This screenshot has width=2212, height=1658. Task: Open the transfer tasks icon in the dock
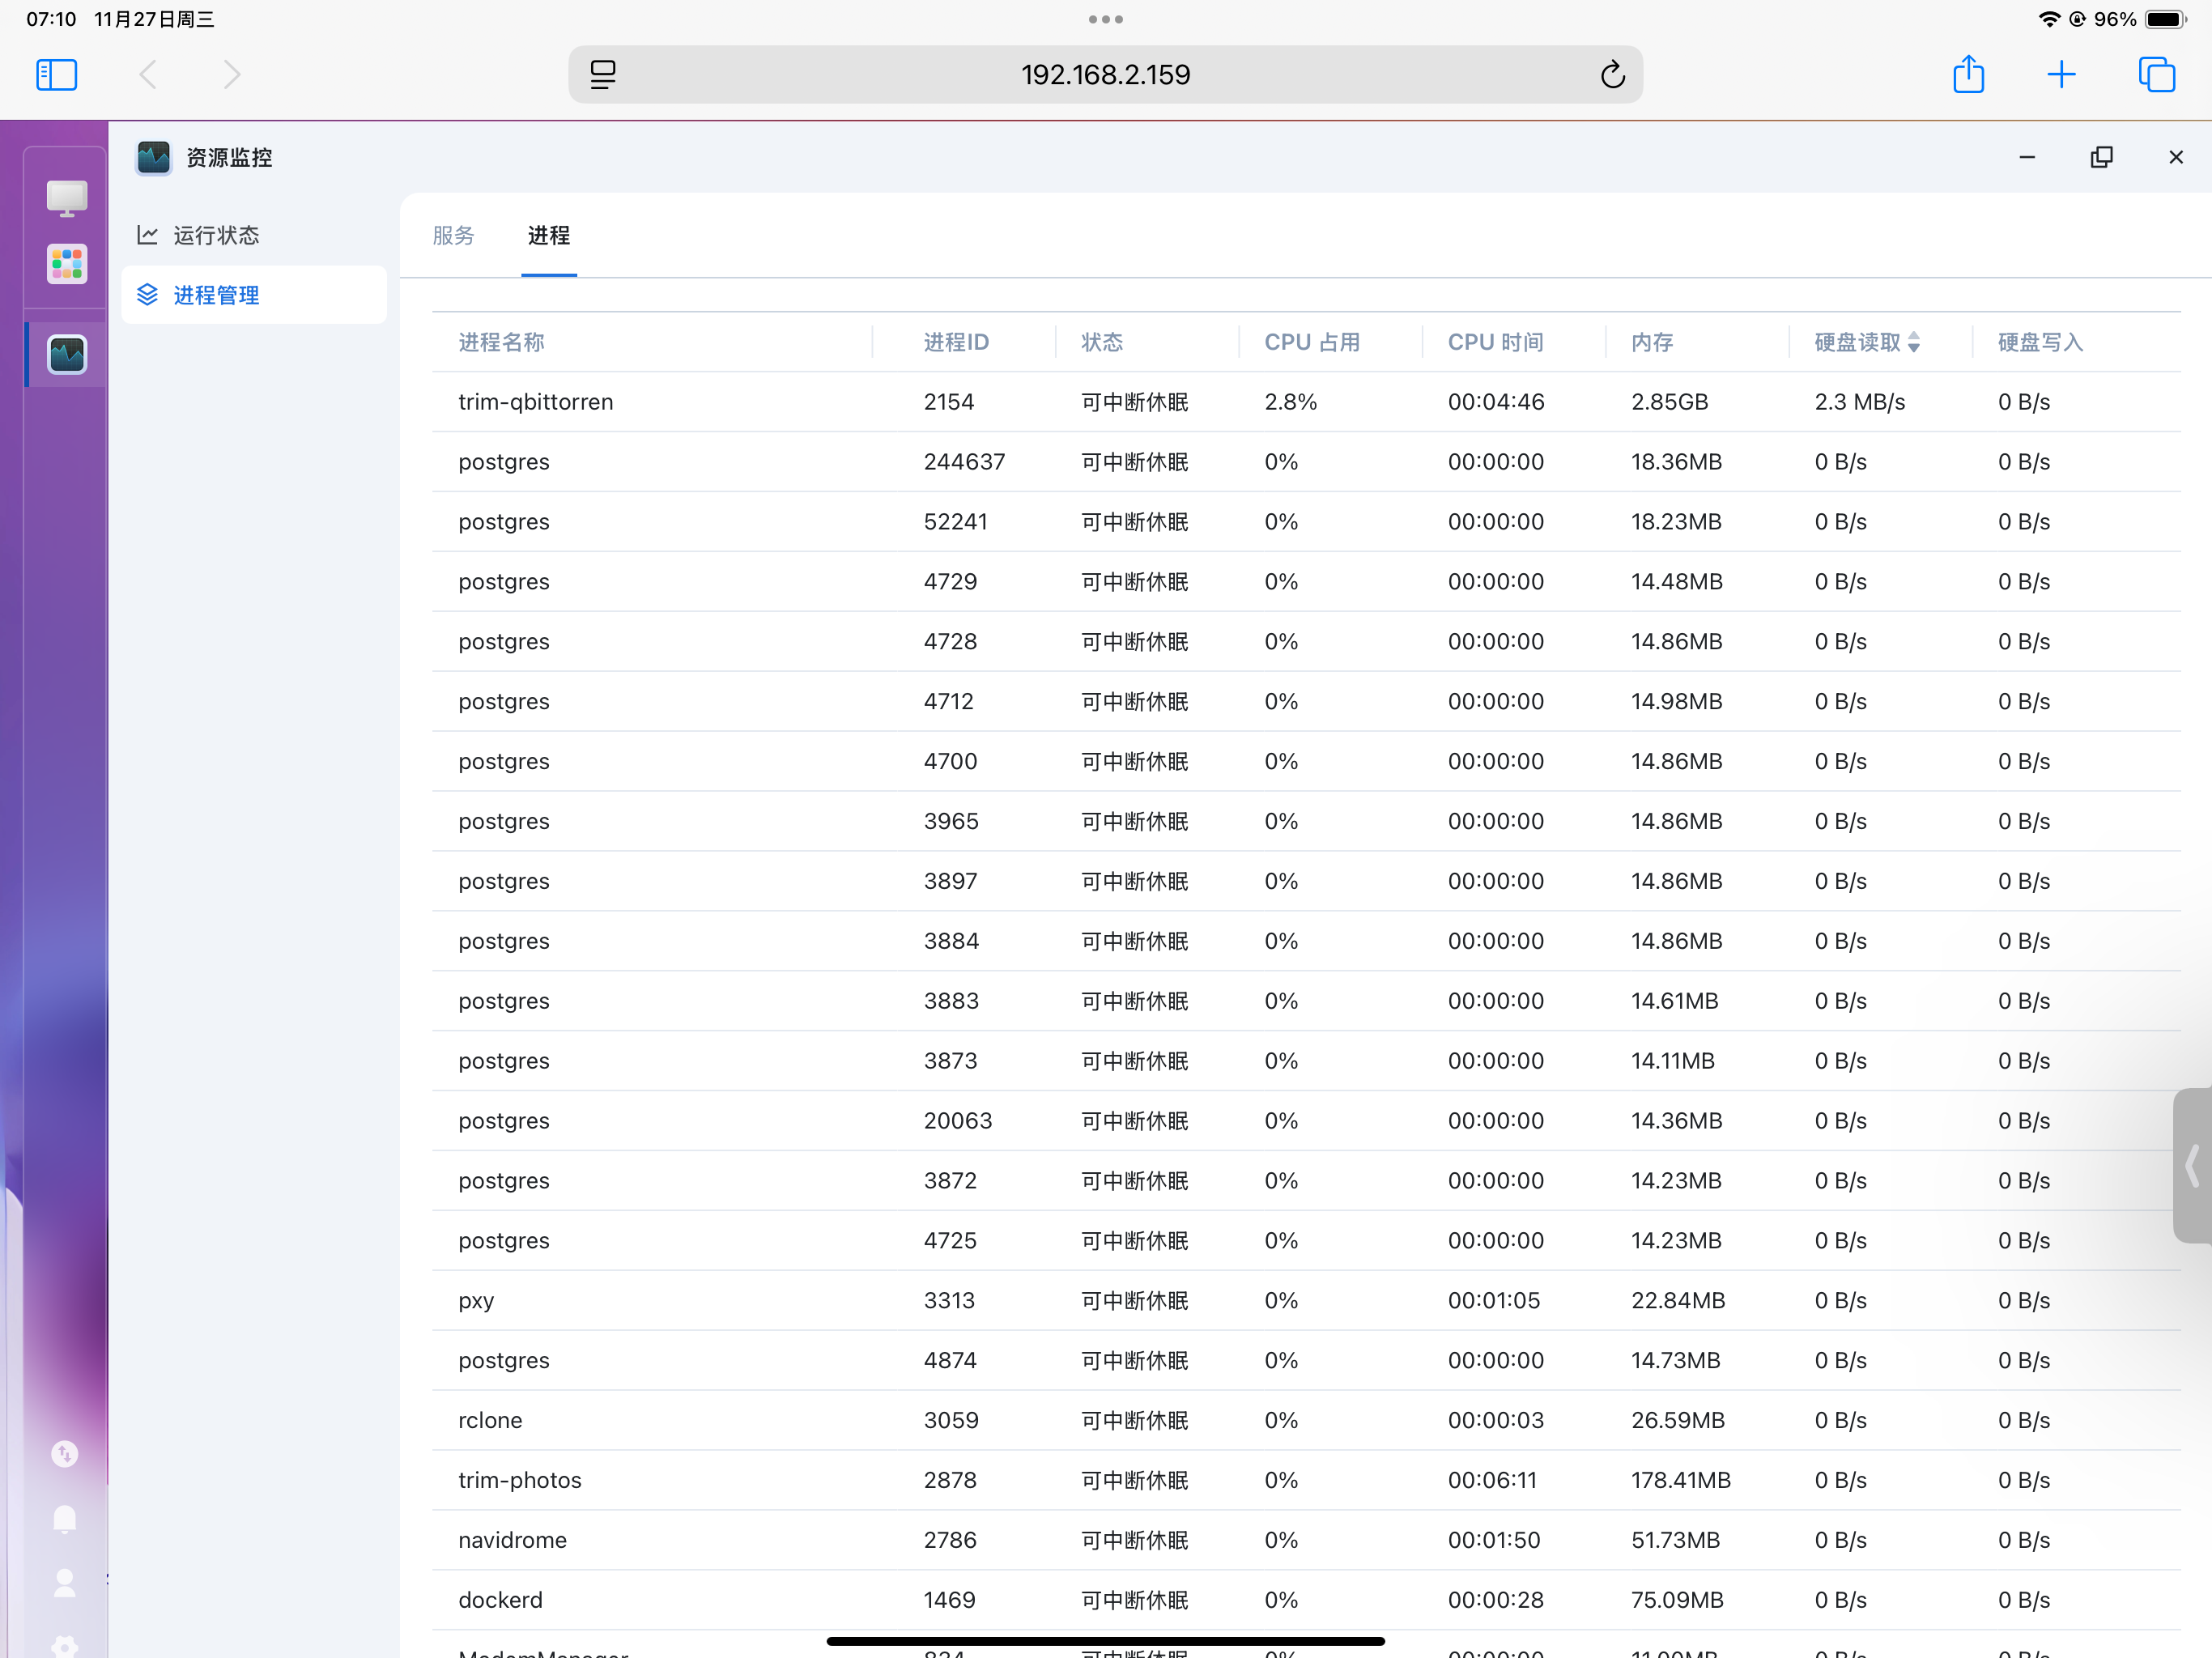[65, 1454]
